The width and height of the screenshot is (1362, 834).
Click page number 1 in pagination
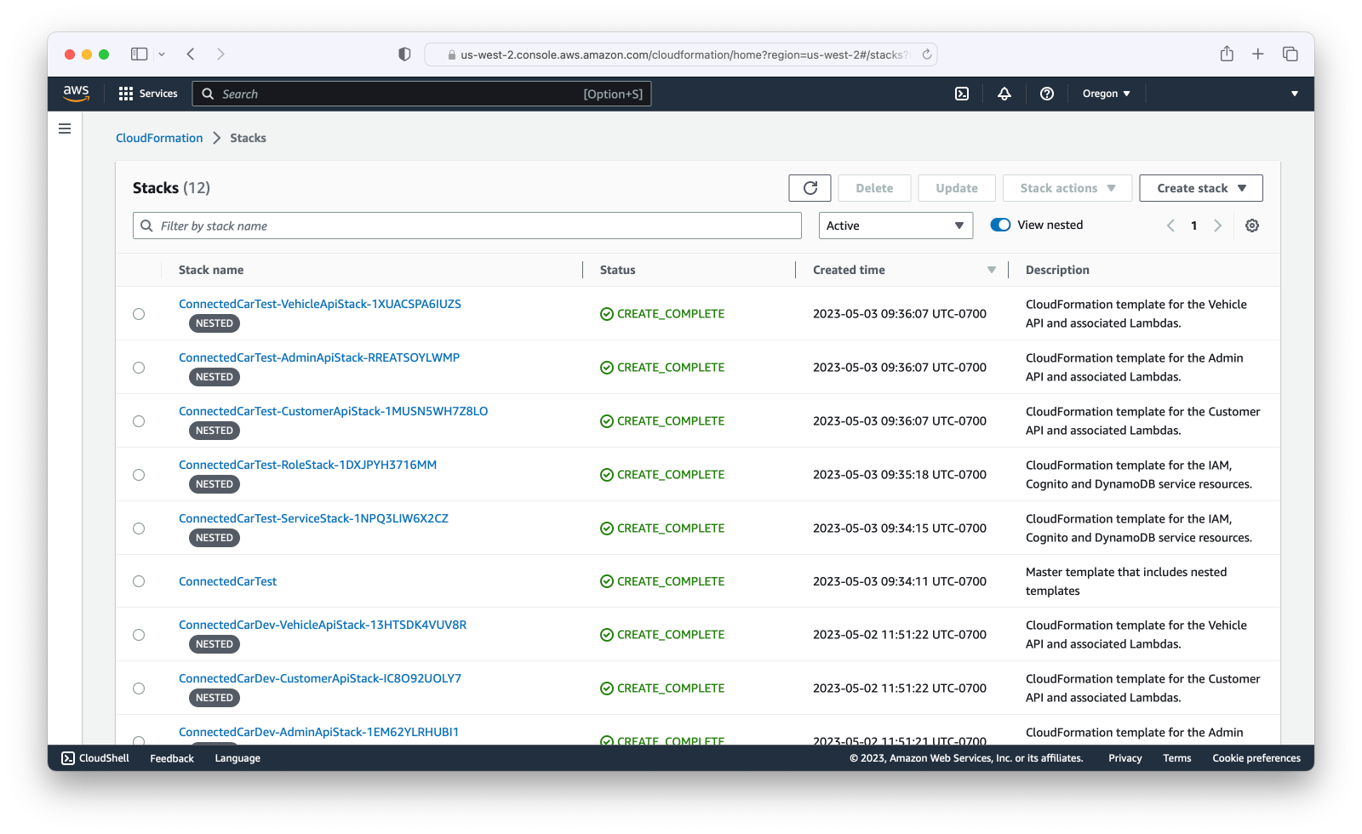[x=1194, y=226]
